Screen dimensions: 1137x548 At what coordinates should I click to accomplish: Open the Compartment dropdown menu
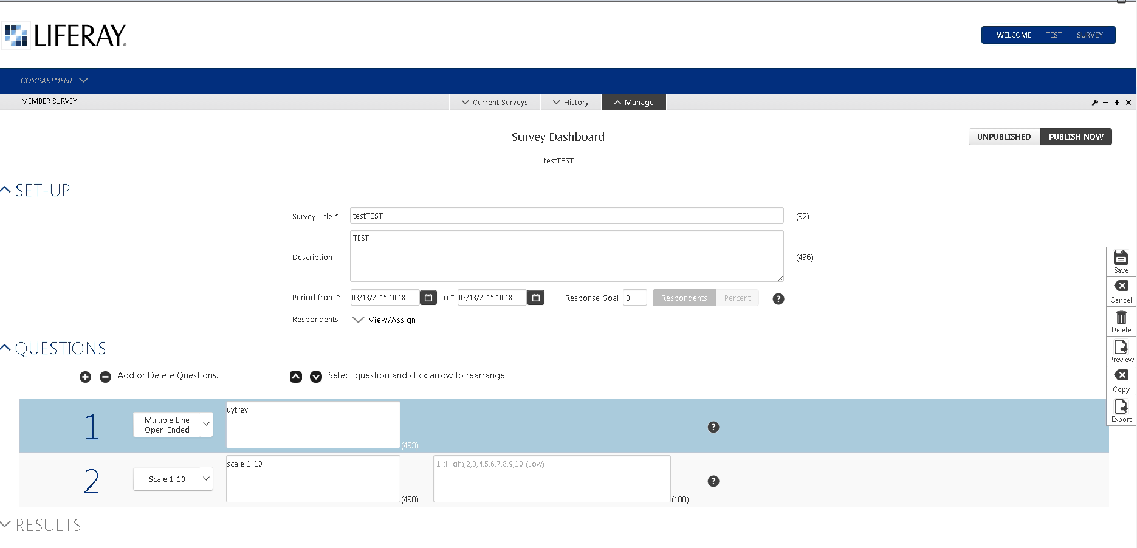tap(54, 81)
